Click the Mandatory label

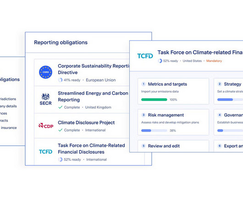pos(214,61)
